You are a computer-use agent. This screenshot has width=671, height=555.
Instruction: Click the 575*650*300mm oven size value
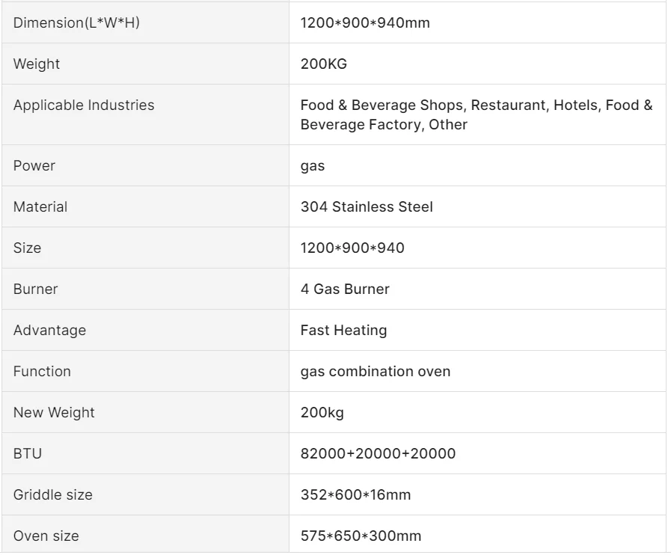[361, 536]
